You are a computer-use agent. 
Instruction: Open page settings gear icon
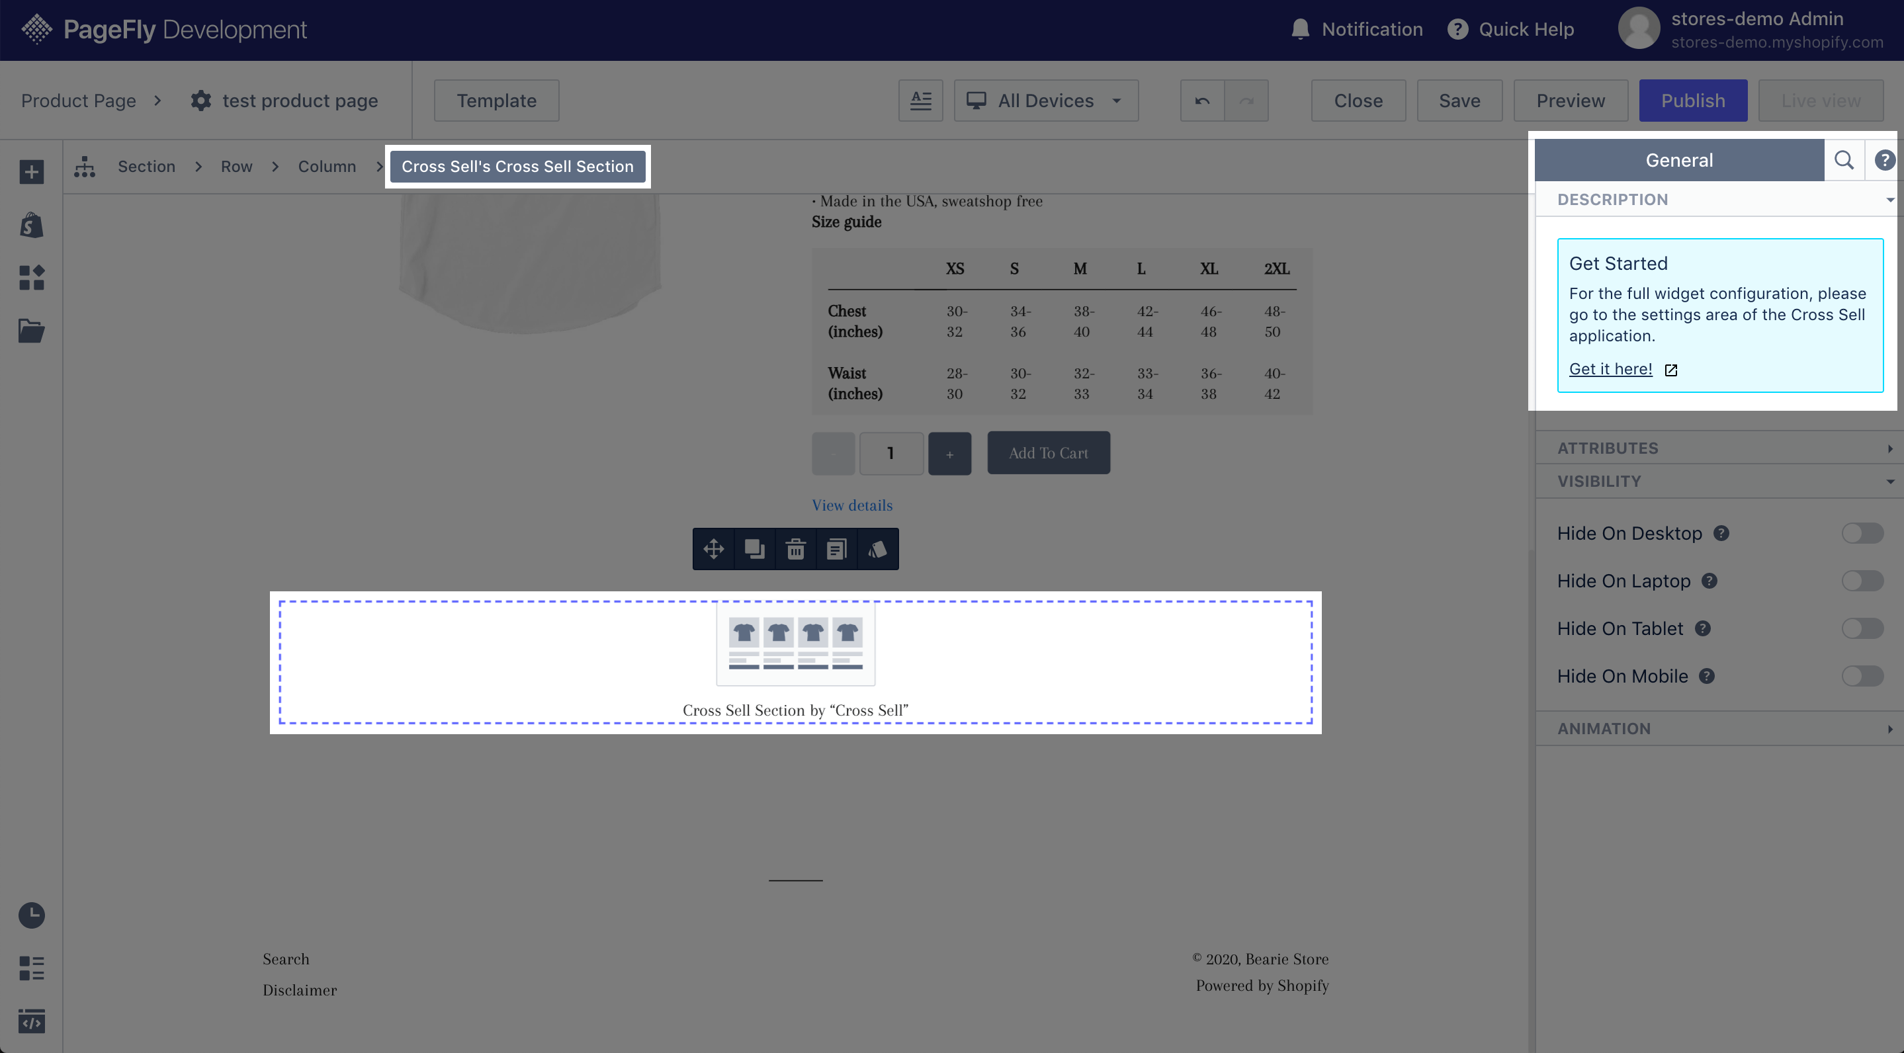point(200,101)
